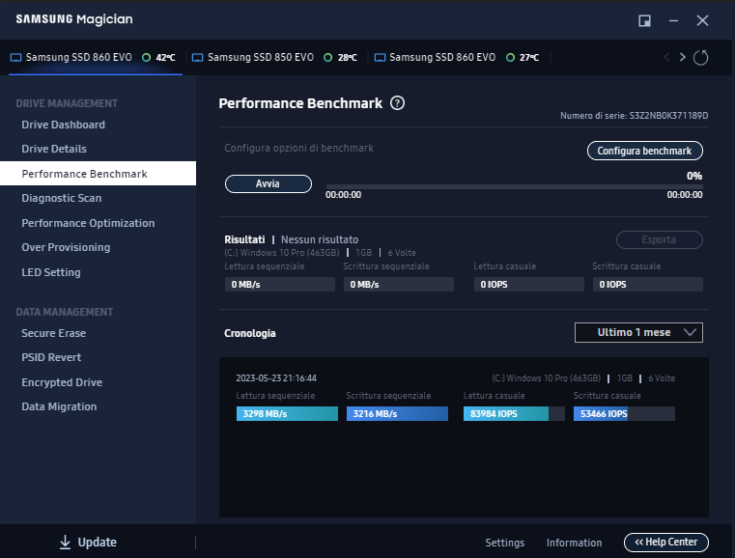Open Drive Dashboard in sidebar
The height and width of the screenshot is (558, 735).
point(64,125)
